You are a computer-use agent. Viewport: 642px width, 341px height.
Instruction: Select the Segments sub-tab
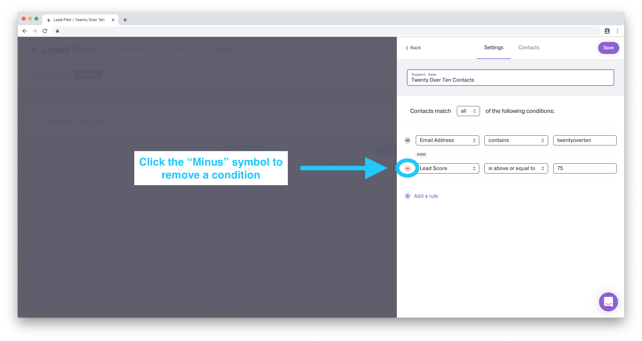[88, 75]
